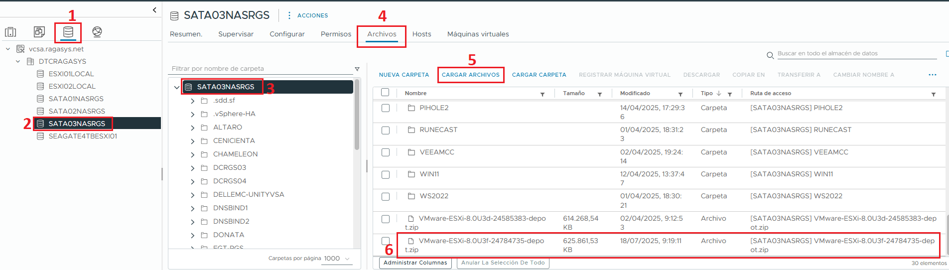Select SATA02NASRGS datastore in navigator
This screenshot has height=270, width=949.
pyautogui.click(x=77, y=111)
